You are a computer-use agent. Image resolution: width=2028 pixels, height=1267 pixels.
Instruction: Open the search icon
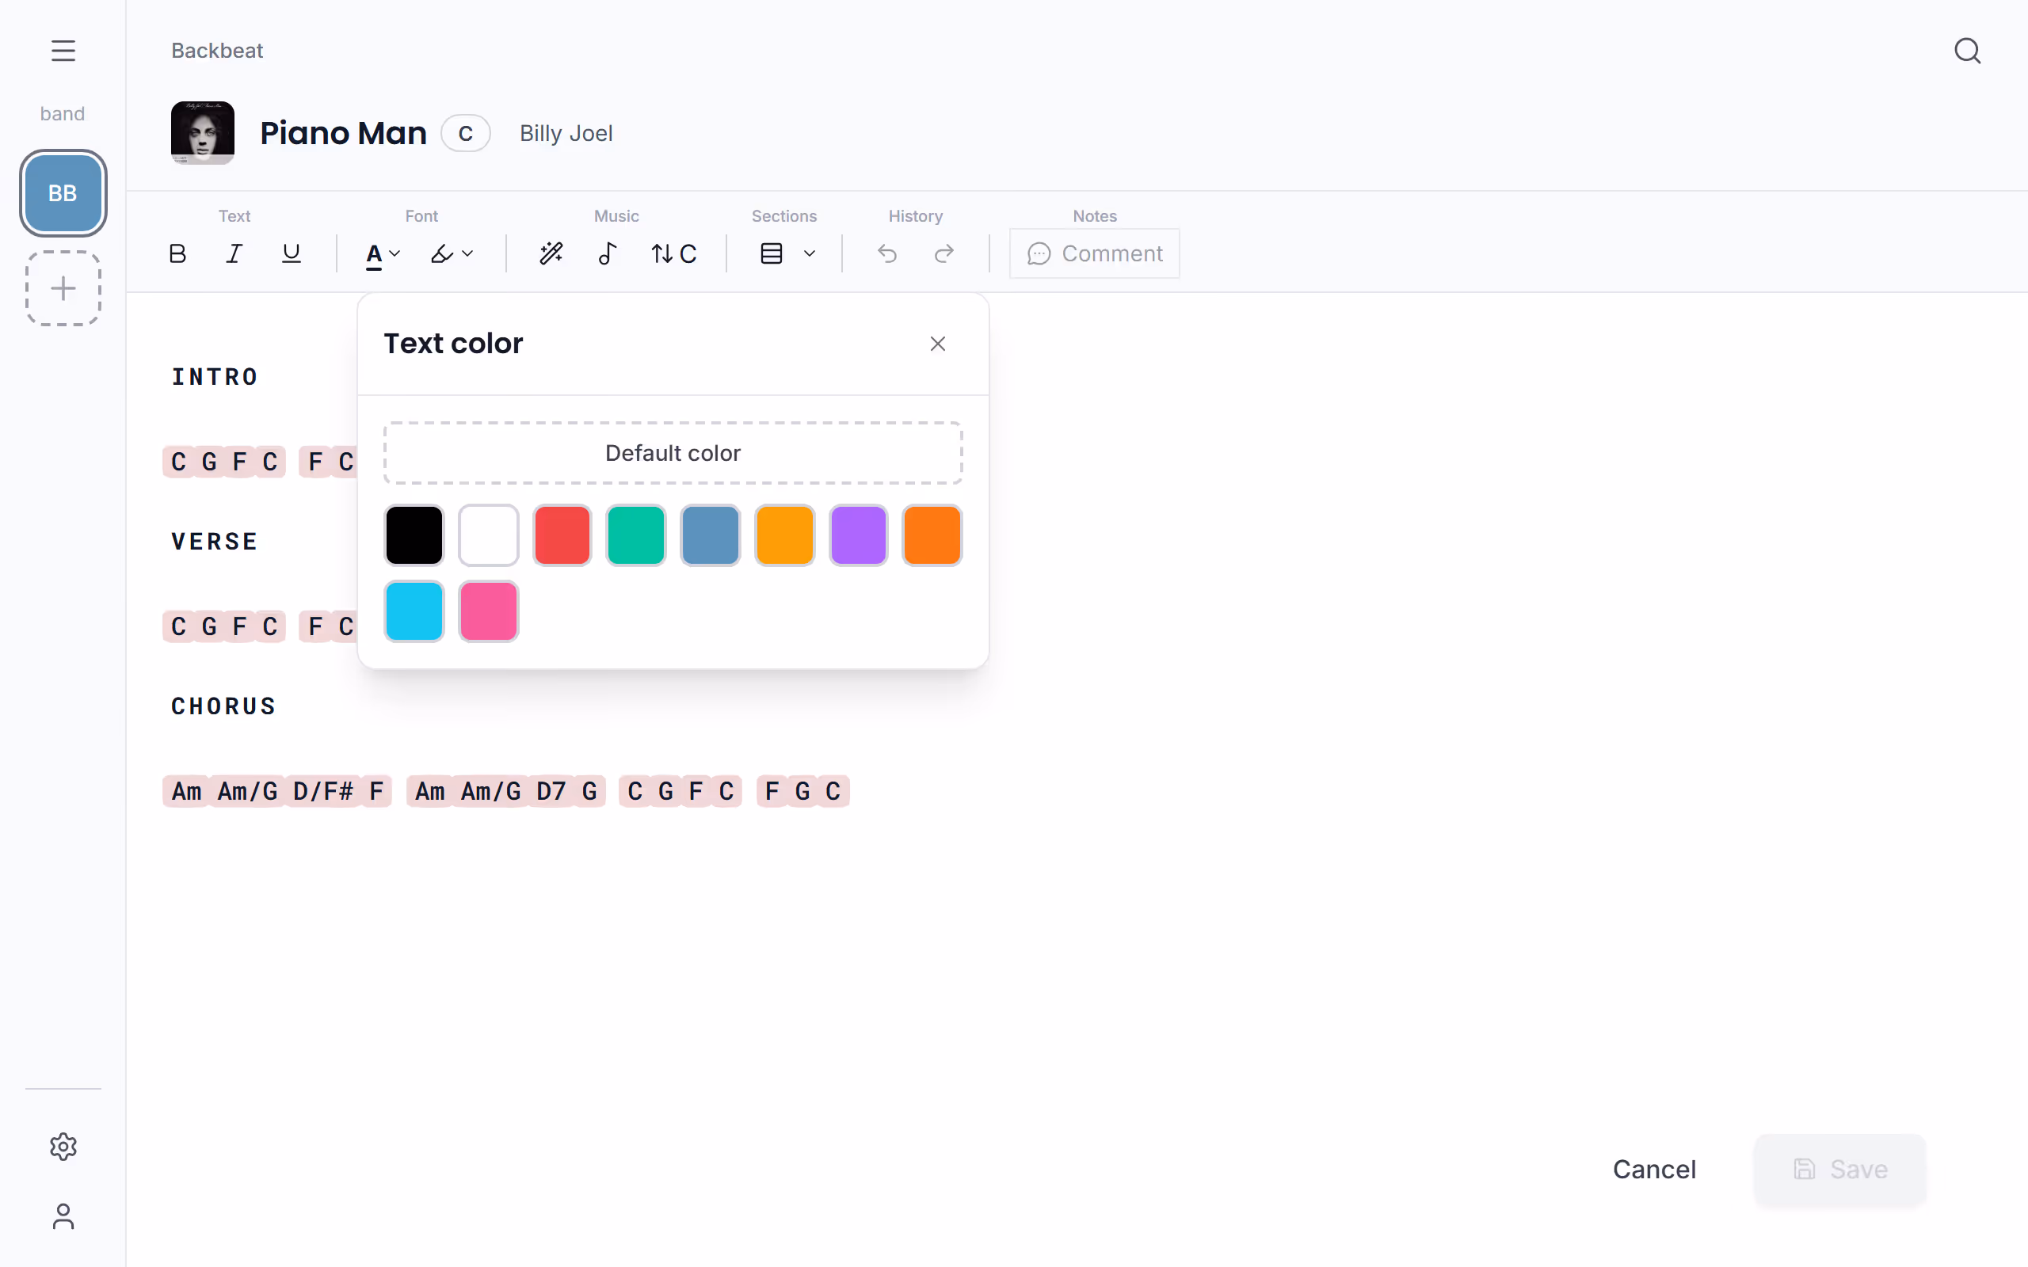click(1967, 50)
